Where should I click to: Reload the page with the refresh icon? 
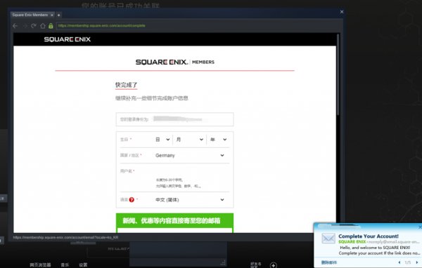tap(34, 26)
